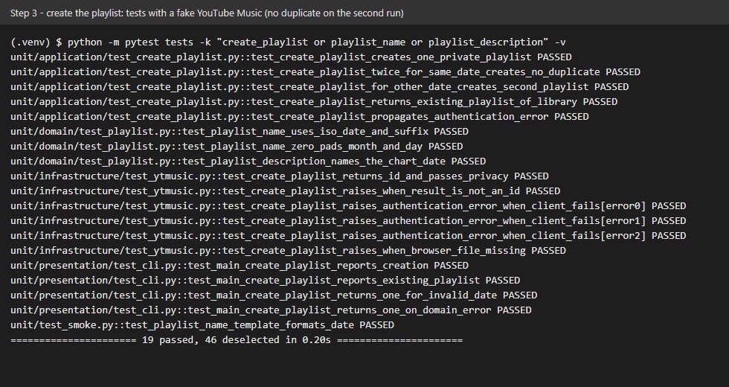This screenshot has width=729, height=387.
Task: Click test_create_playlist_returns_id_and_passes_privacy line
Action: [x=280, y=176]
